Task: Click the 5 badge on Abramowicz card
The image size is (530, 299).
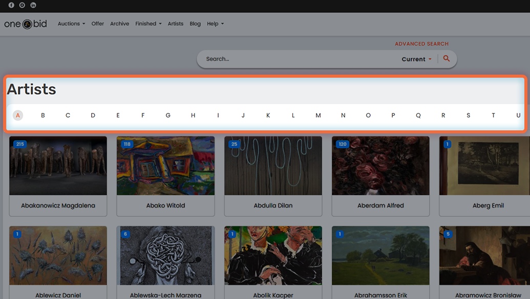Action: point(448,234)
